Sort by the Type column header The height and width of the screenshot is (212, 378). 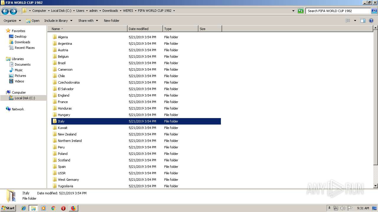180,29
